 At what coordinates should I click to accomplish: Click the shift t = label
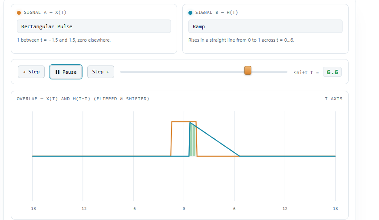[306, 72]
